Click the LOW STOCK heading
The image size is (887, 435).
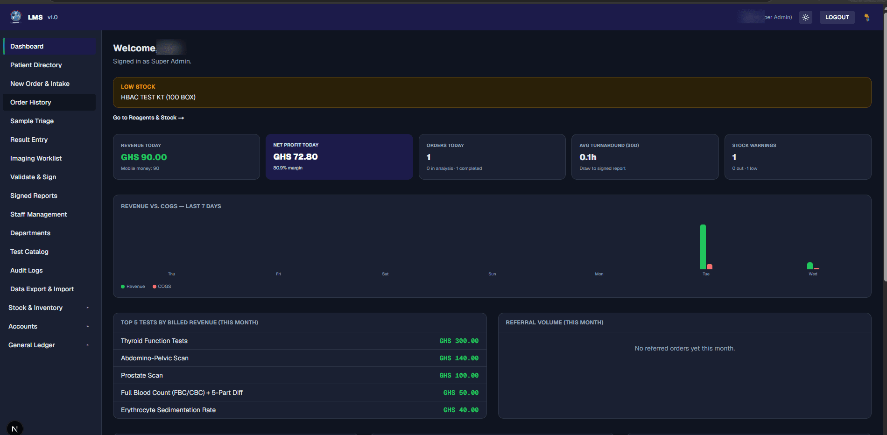[138, 87]
